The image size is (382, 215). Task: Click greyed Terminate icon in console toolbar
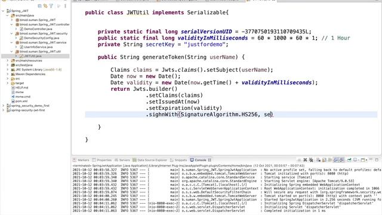click(299, 160)
